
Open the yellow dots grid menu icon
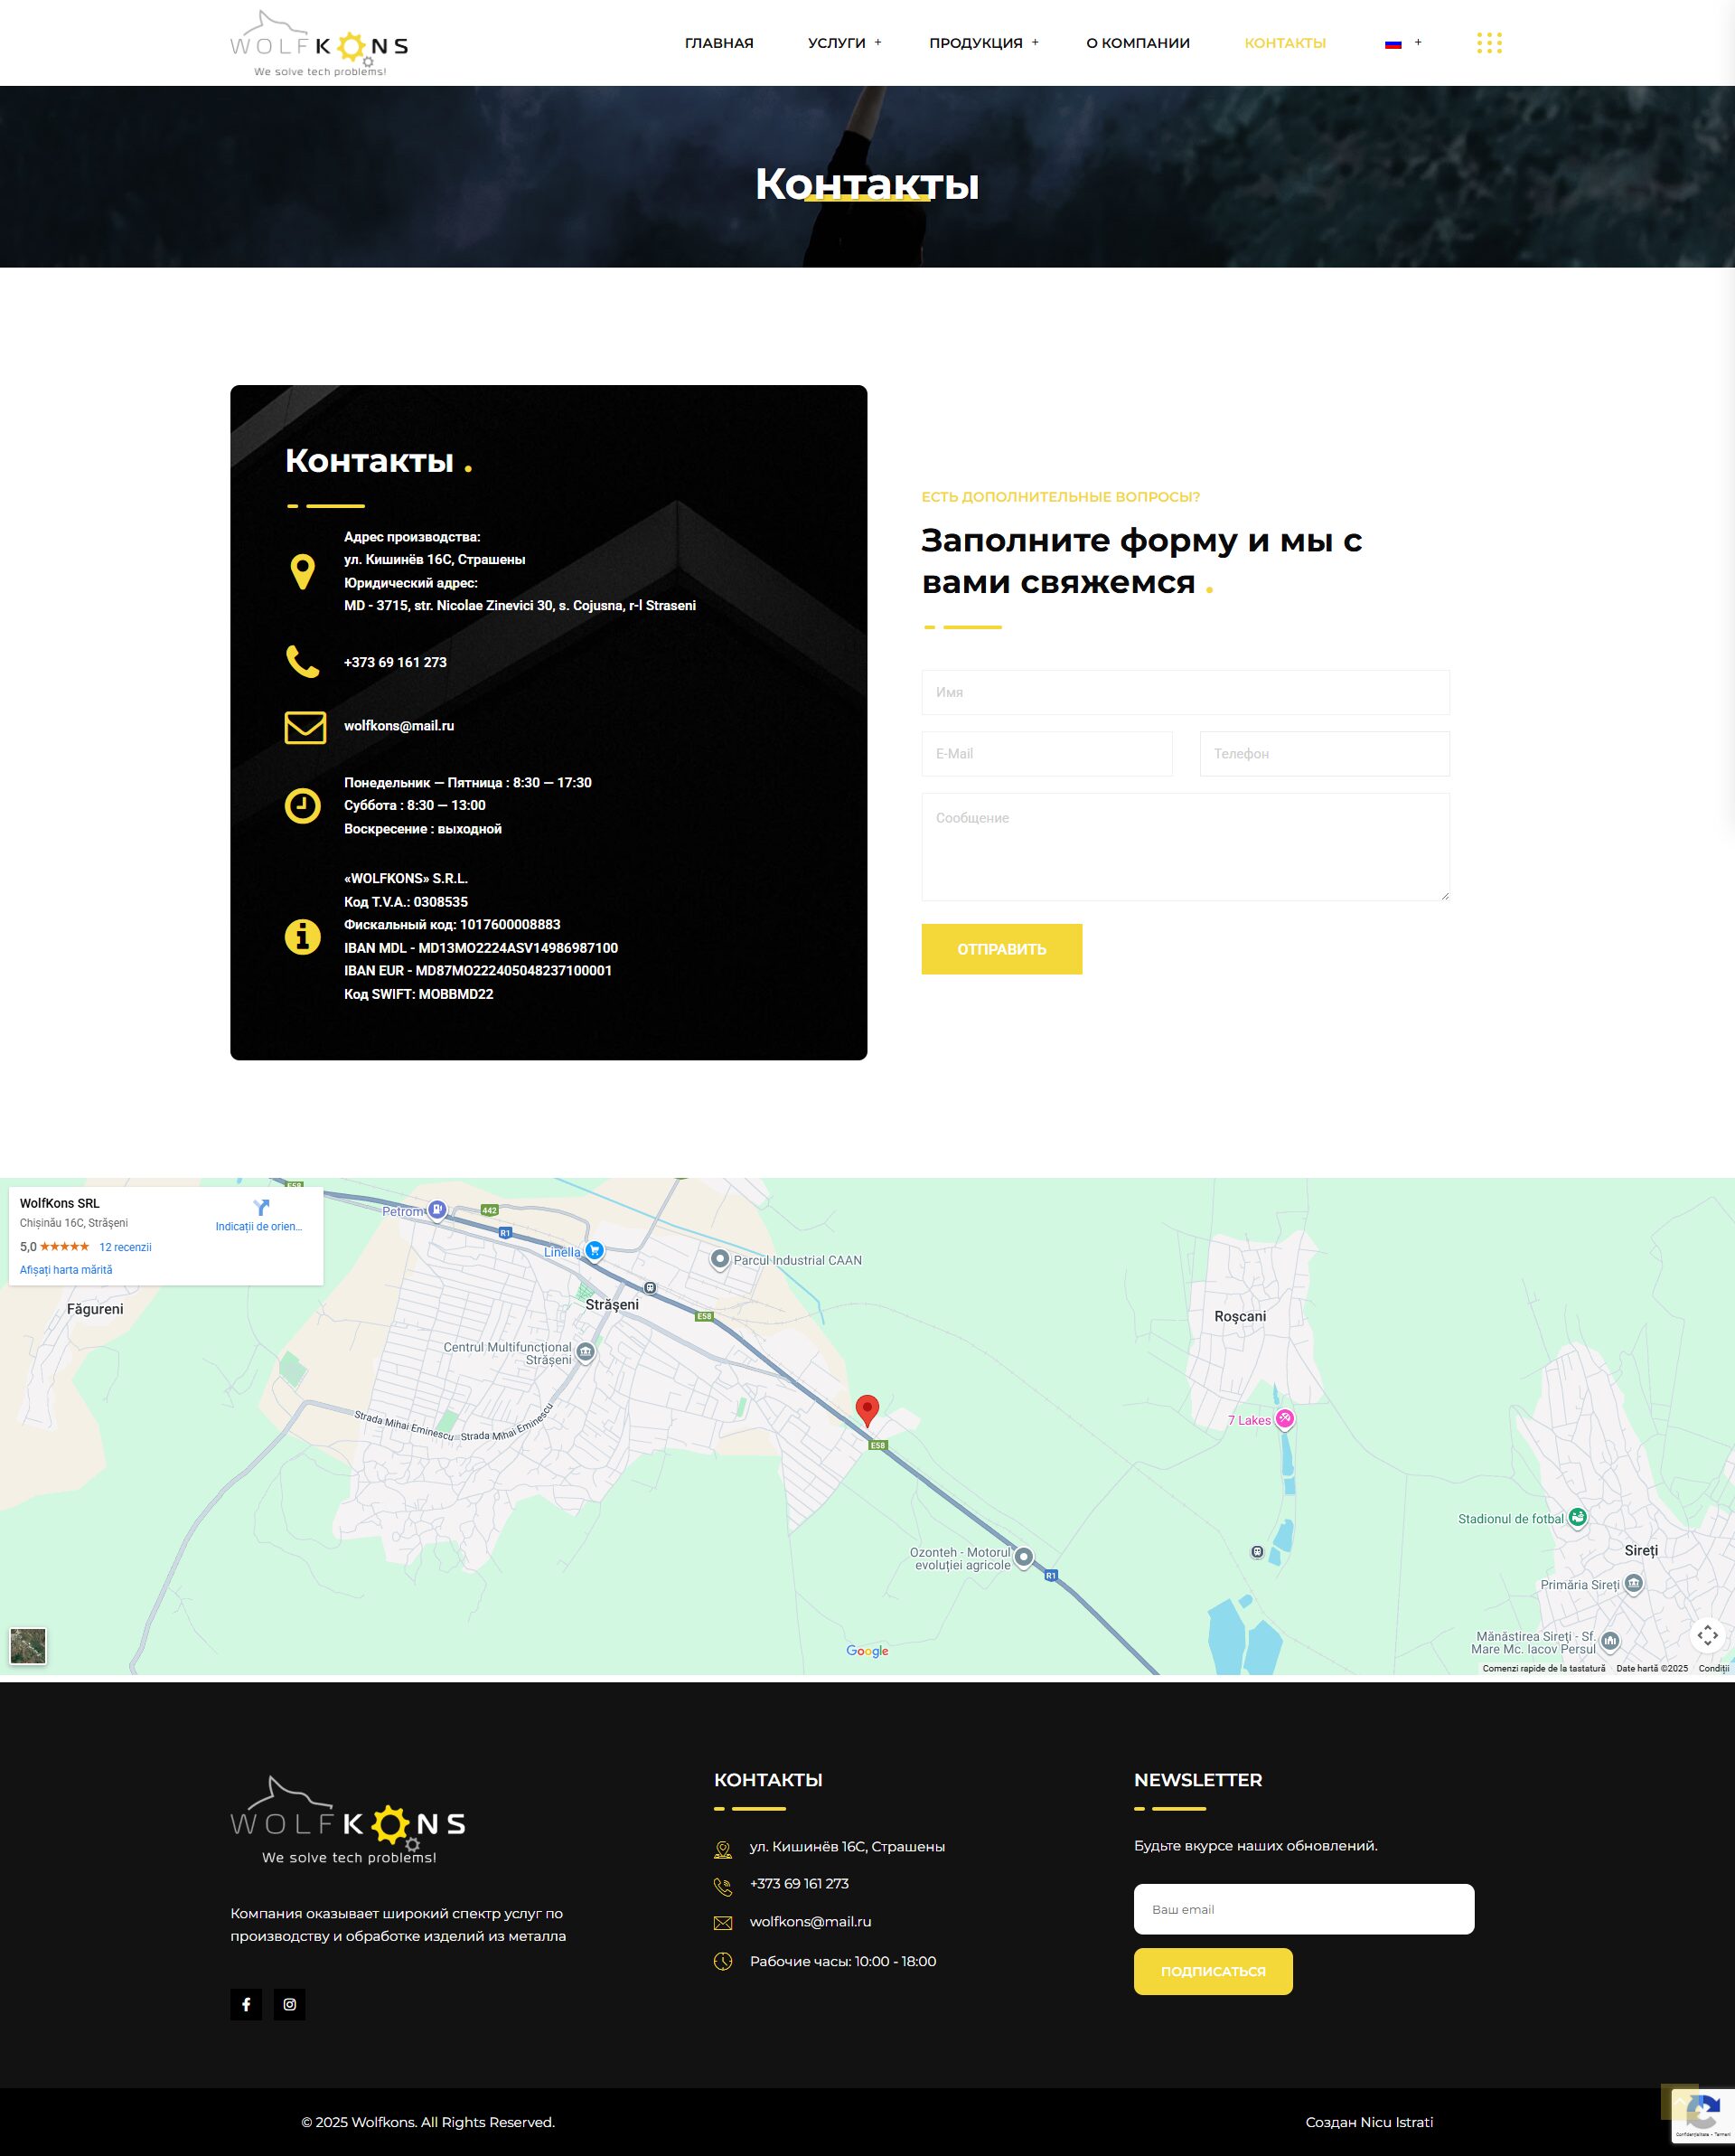(1488, 43)
